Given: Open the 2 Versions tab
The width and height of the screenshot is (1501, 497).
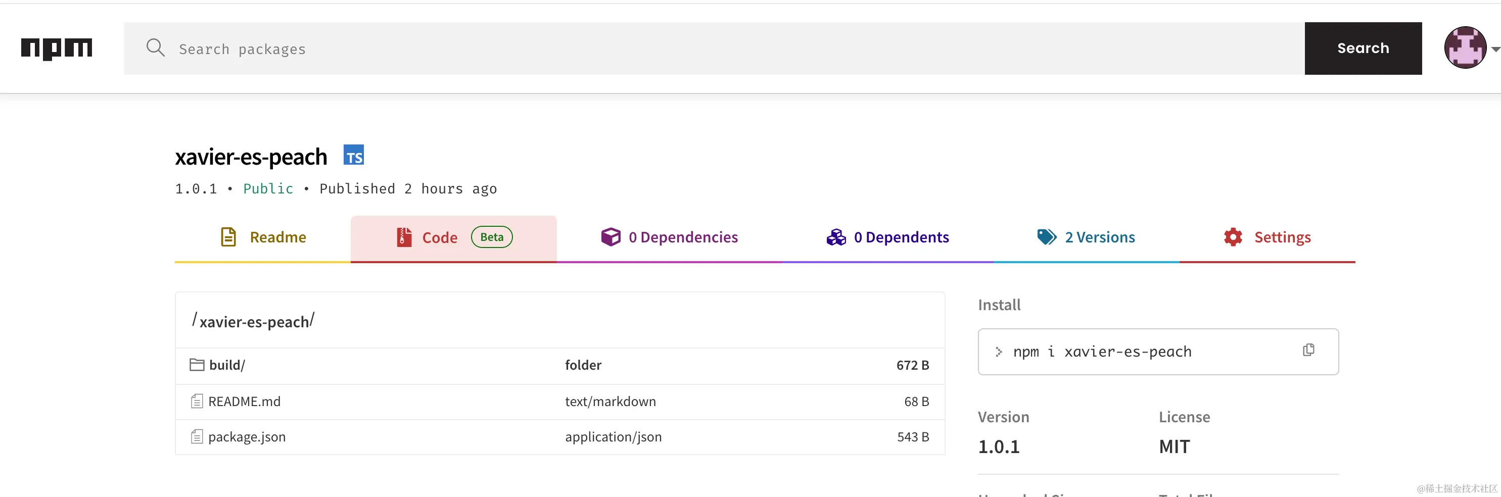Looking at the screenshot, I should 1086,238.
